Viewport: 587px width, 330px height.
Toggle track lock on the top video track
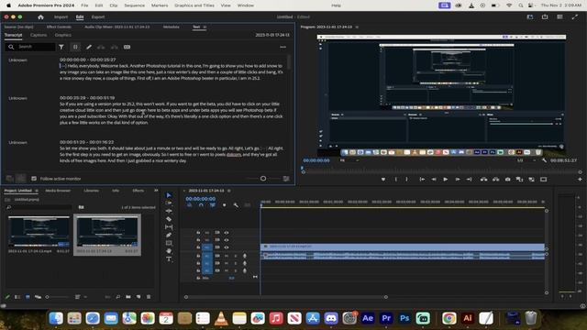click(198, 232)
